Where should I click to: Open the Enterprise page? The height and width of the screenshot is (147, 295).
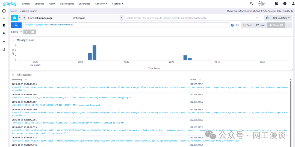click(x=84, y=4)
